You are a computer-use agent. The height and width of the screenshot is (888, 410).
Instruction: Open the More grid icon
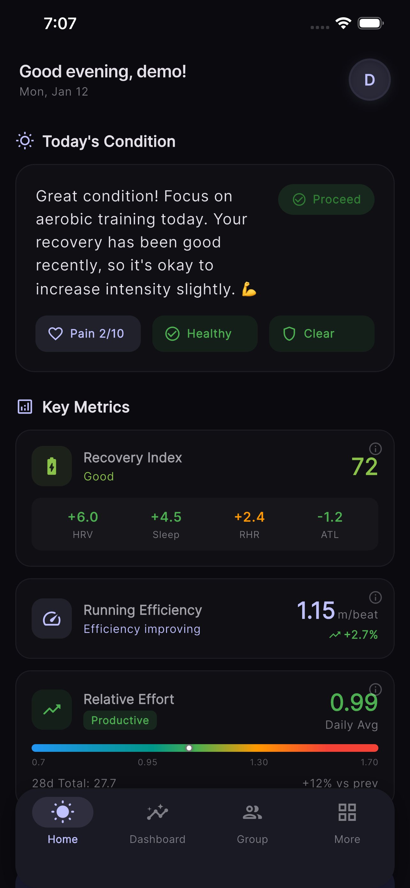(x=347, y=811)
